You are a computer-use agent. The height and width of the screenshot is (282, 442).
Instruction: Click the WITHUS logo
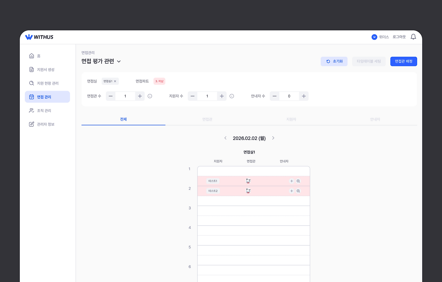39,37
